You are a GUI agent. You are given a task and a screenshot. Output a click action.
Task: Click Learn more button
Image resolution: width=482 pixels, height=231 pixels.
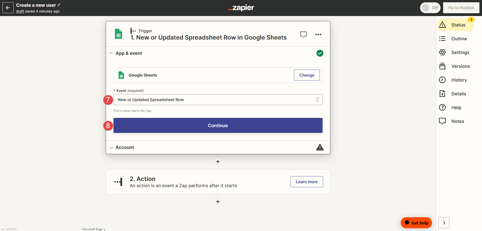(307, 182)
